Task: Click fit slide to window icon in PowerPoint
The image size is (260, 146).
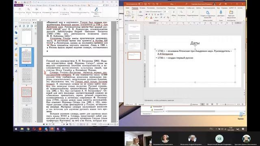Action: tap(243, 104)
